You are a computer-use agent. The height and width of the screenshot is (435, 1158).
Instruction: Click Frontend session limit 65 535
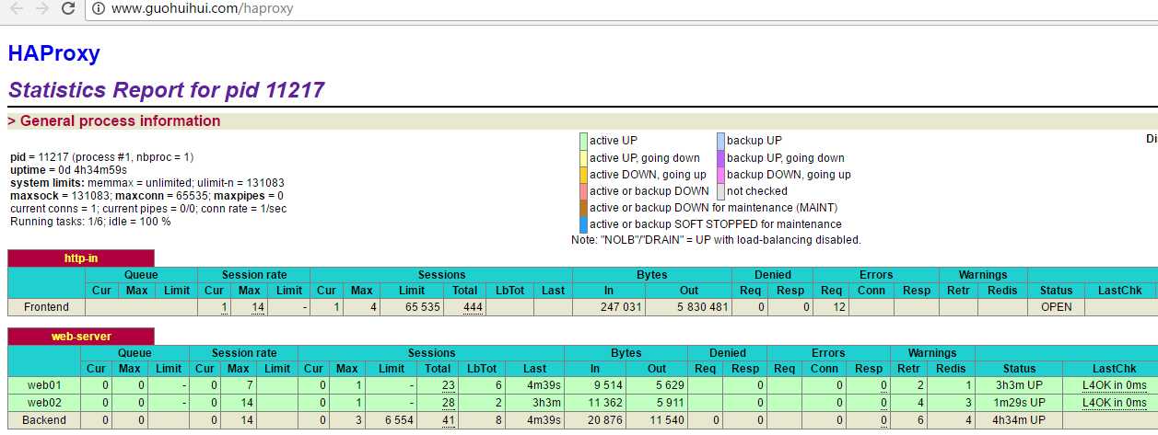point(423,307)
